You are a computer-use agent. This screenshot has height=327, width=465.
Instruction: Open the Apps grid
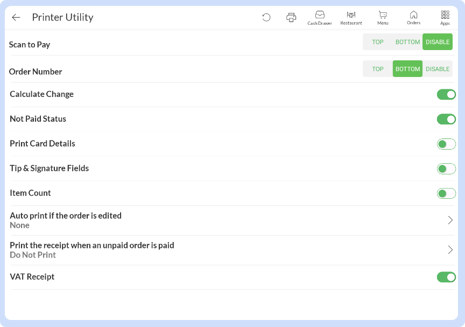[x=445, y=17]
